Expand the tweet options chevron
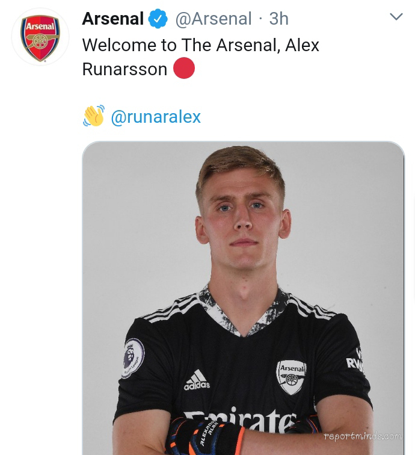The height and width of the screenshot is (455, 415). (x=396, y=17)
